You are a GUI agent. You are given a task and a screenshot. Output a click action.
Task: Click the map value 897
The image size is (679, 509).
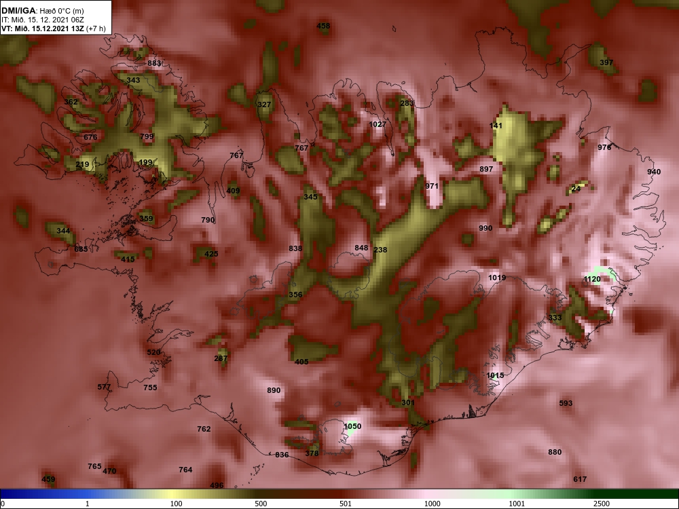[x=486, y=169]
